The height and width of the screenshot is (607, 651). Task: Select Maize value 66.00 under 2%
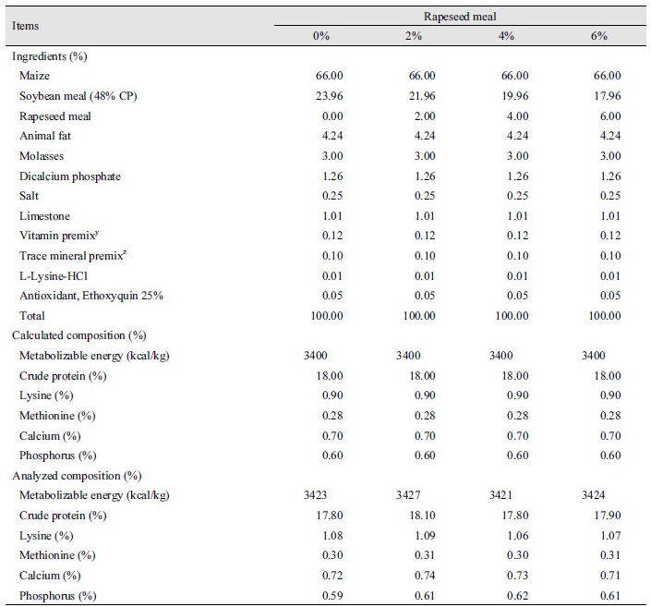[x=422, y=76]
